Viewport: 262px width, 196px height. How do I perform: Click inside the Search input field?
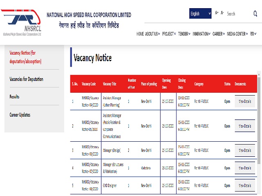click(x=239, y=13)
